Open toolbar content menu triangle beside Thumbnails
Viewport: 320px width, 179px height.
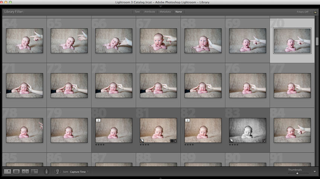(x=314, y=171)
